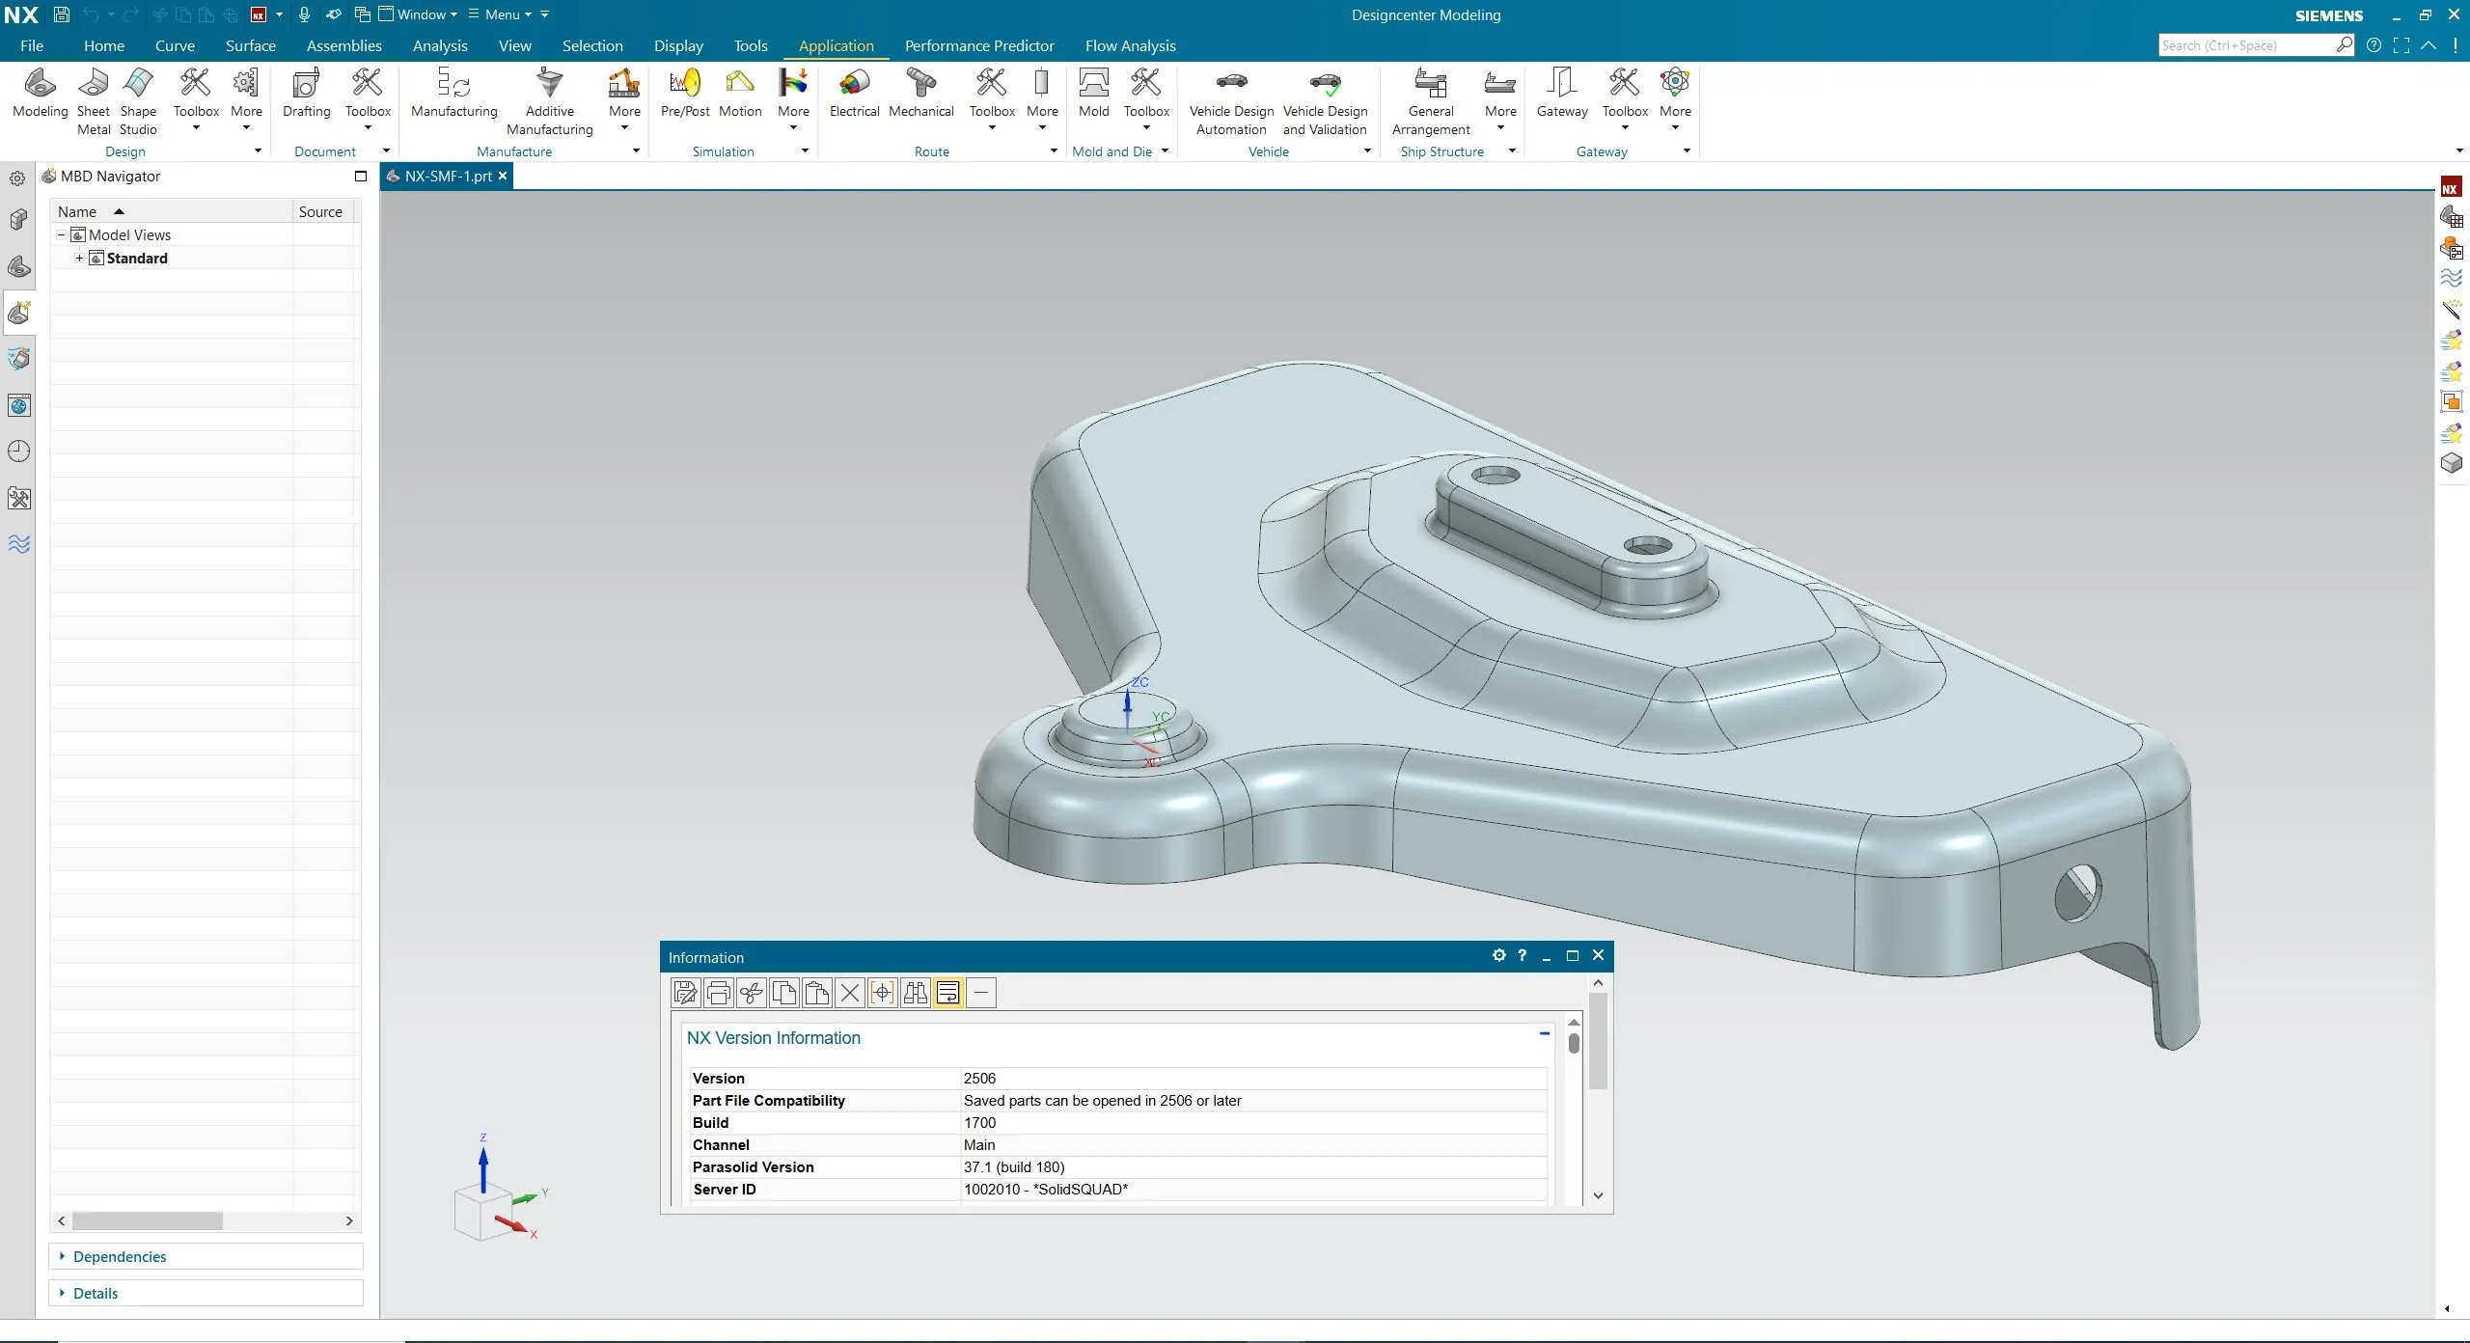Screen dimensions: 2470x1343
Task: Start the Drafting application
Action: [x=306, y=94]
